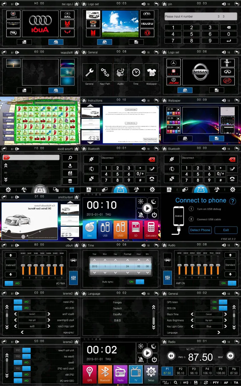Select the General wrench icon in the General menu

click(x=90, y=73)
